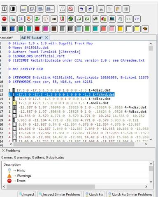Click the Save DAT file icon
This screenshot has width=158, height=197.
pyautogui.click(x=40, y=9)
